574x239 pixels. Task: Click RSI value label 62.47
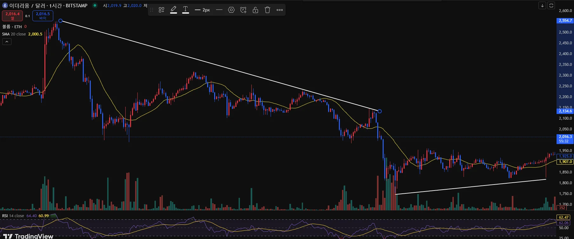pyautogui.click(x=564, y=217)
